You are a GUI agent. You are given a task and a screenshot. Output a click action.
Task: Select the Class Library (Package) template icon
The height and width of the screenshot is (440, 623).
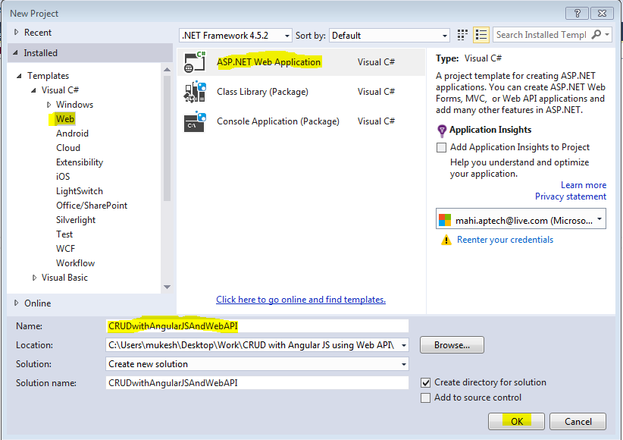(x=195, y=92)
